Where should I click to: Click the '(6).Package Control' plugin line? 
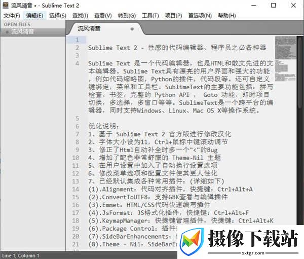pos(133,229)
